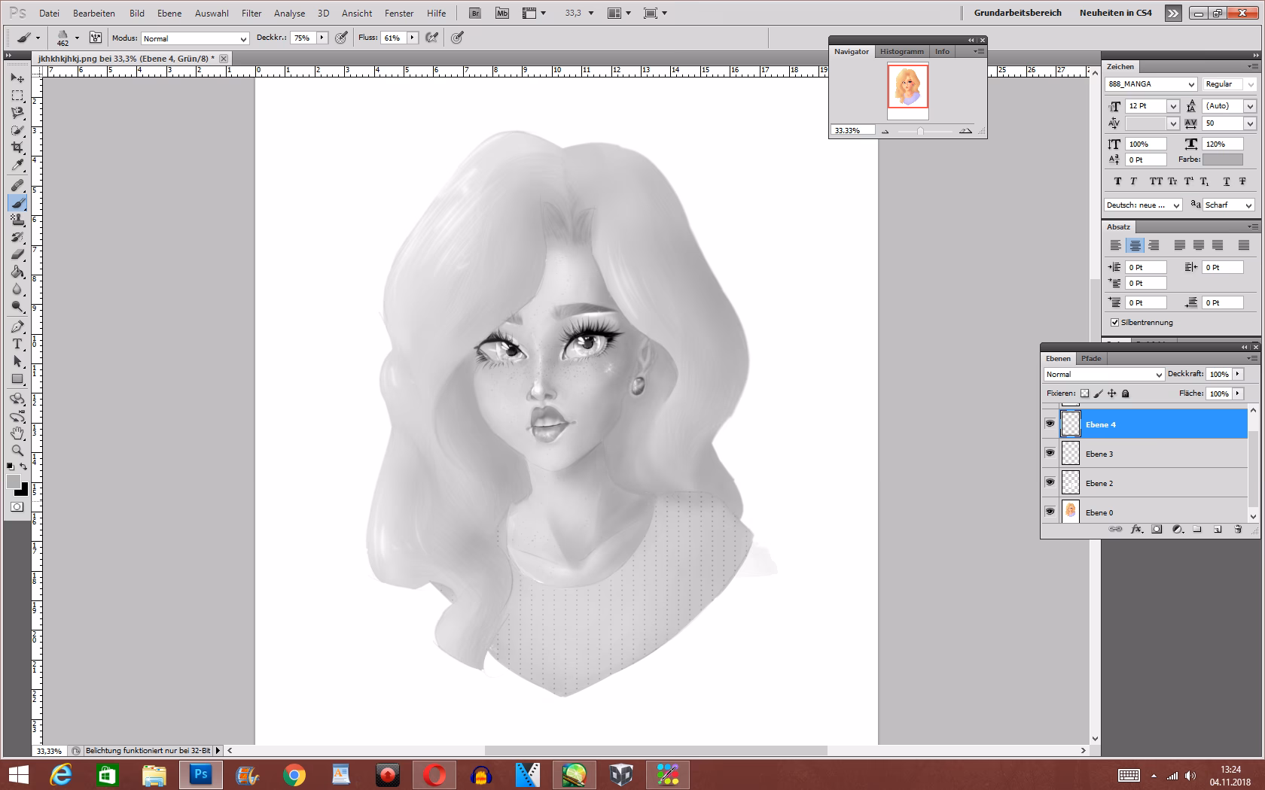
Task: Select the Eyedropper tool
Action: click(x=17, y=166)
